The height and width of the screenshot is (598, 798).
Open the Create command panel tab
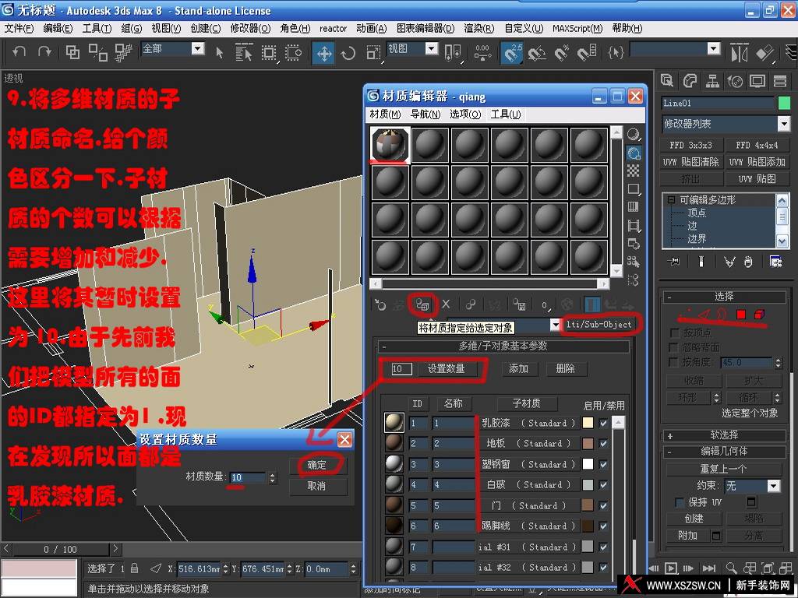pos(667,80)
